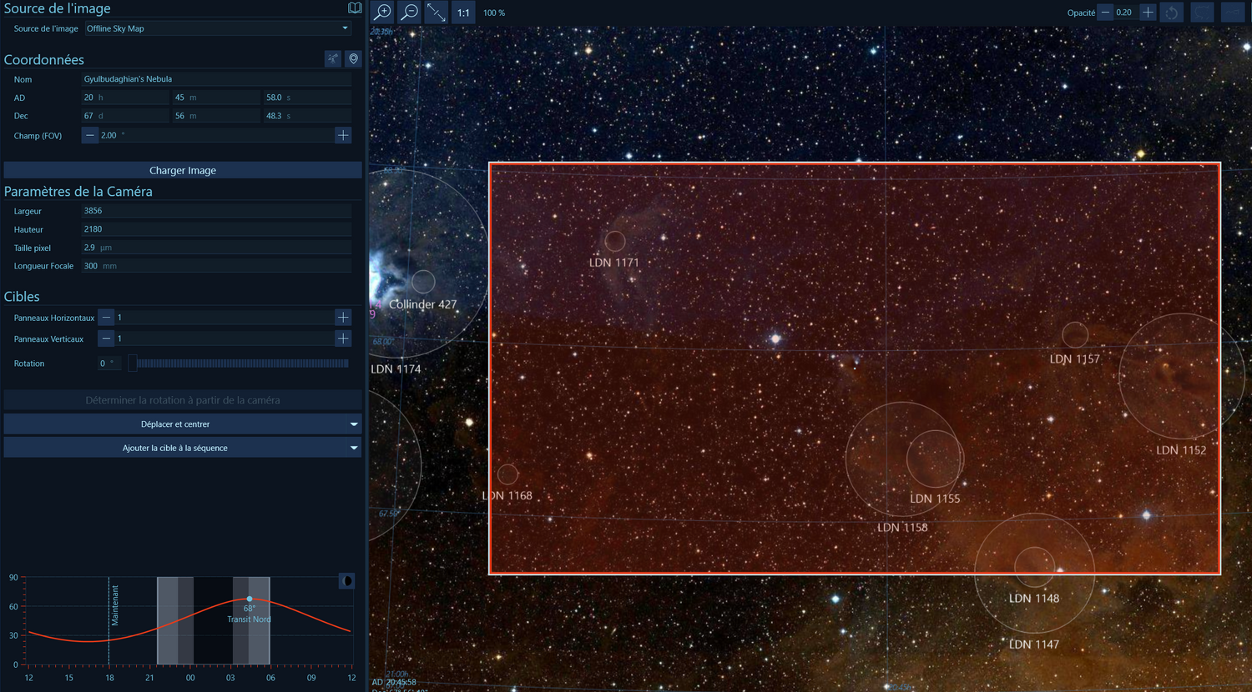The height and width of the screenshot is (692, 1252).
Task: Click the Dec degrees field
Action: coord(125,116)
